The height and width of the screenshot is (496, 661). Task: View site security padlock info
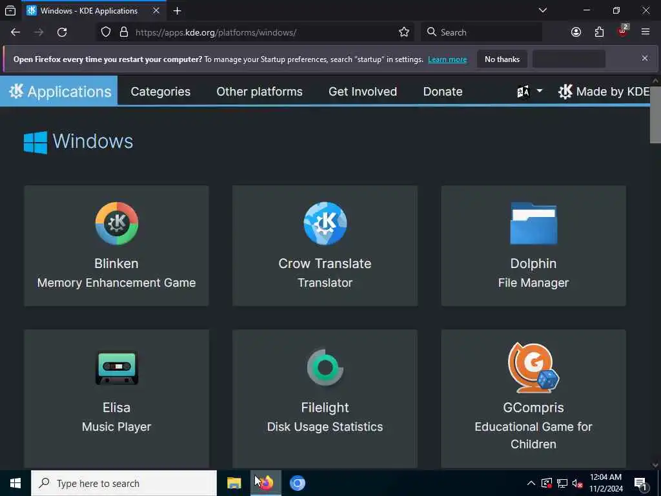coord(124,32)
